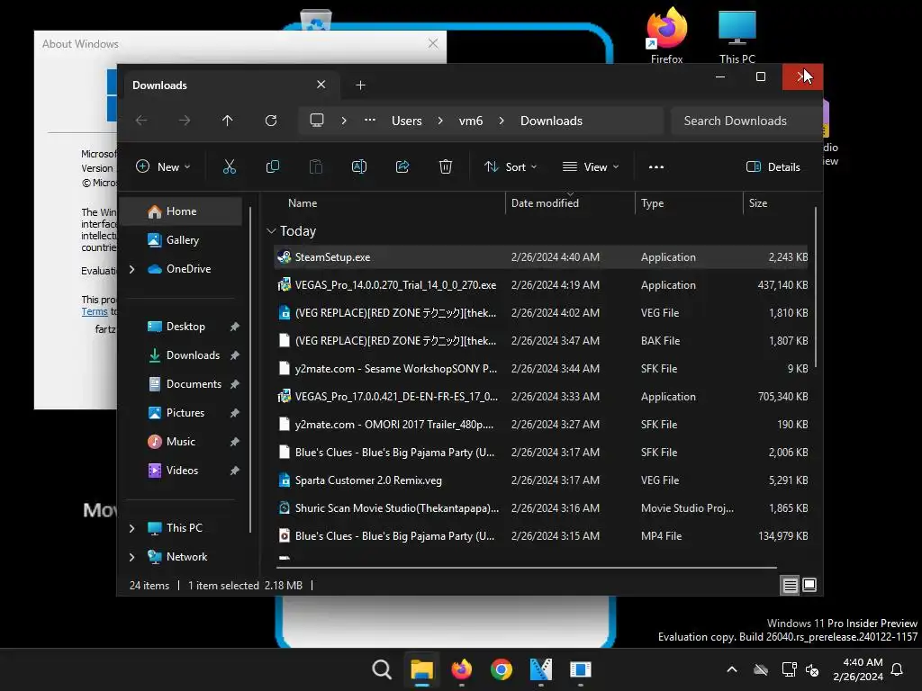Sort by Name column header
The image size is (922, 691).
303,203
